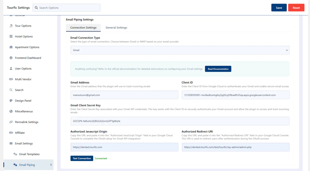The height and width of the screenshot is (171, 310).
Task: Click the Affiliate handshake icon
Action: [x=11, y=133]
